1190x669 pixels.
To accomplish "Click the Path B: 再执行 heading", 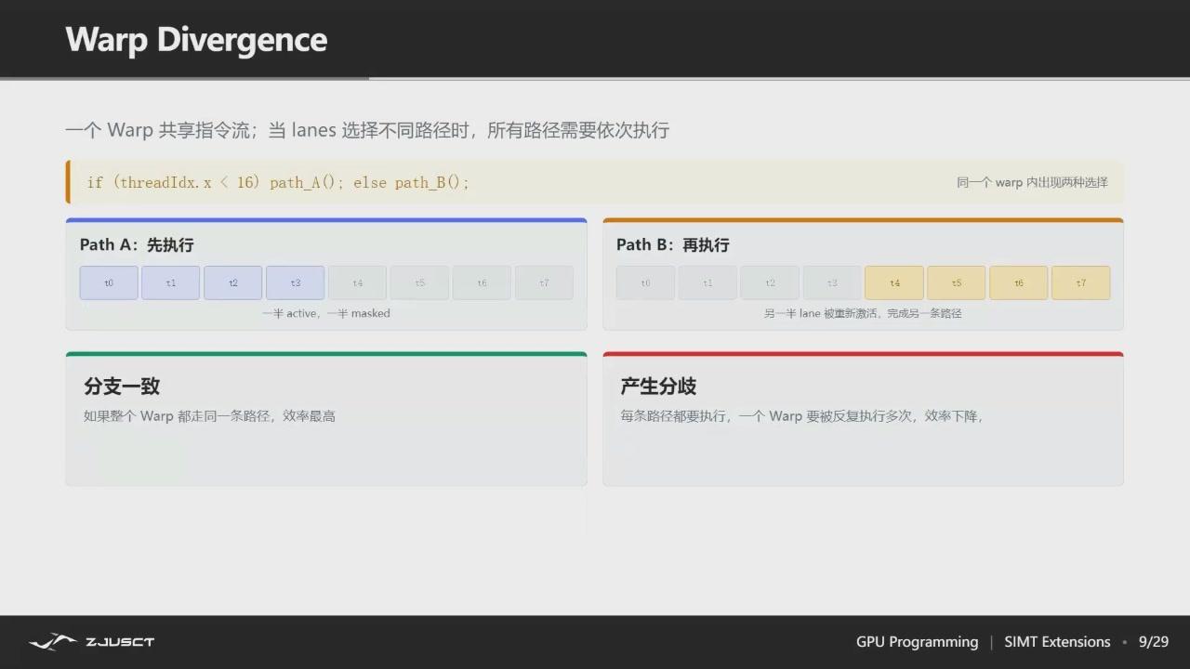I will [673, 244].
